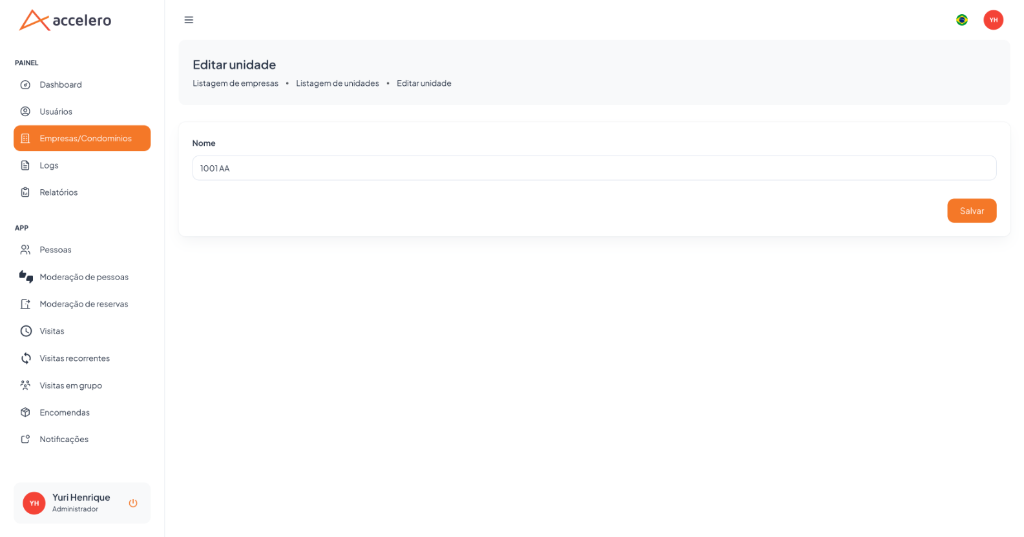1024x537 pixels.
Task: Toggle the hamburger sidebar menu icon
Action: [189, 20]
